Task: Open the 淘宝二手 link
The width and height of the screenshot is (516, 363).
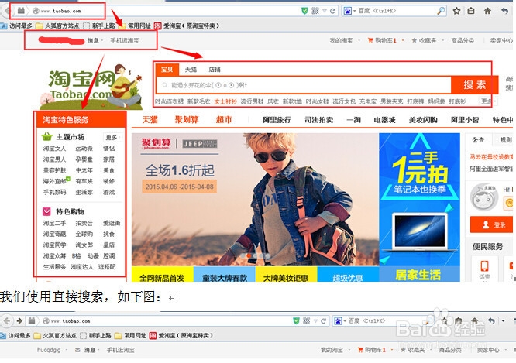Action: [x=54, y=223]
